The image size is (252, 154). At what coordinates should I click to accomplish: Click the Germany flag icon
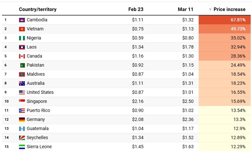click(x=22, y=120)
